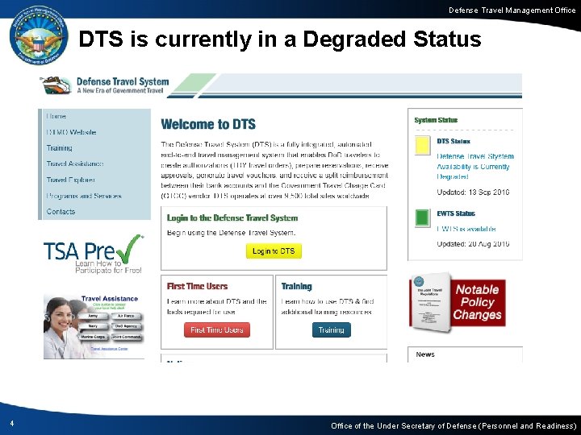Click the Training card heading

point(296,286)
